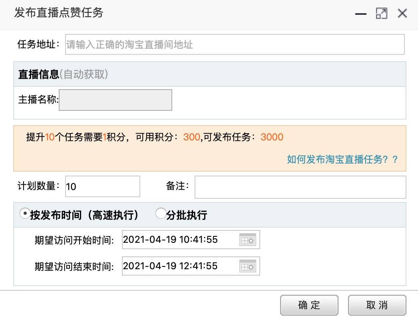418x320 pixels.
Task: Click the dialog title 发布直播点赞任务
Action: tap(59, 12)
